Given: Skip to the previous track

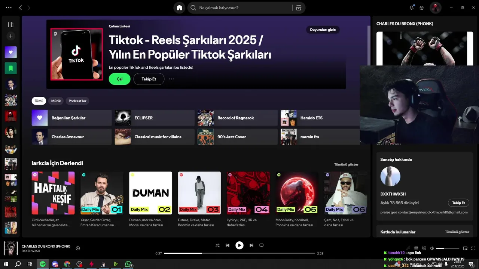Looking at the screenshot, I should 228,245.
